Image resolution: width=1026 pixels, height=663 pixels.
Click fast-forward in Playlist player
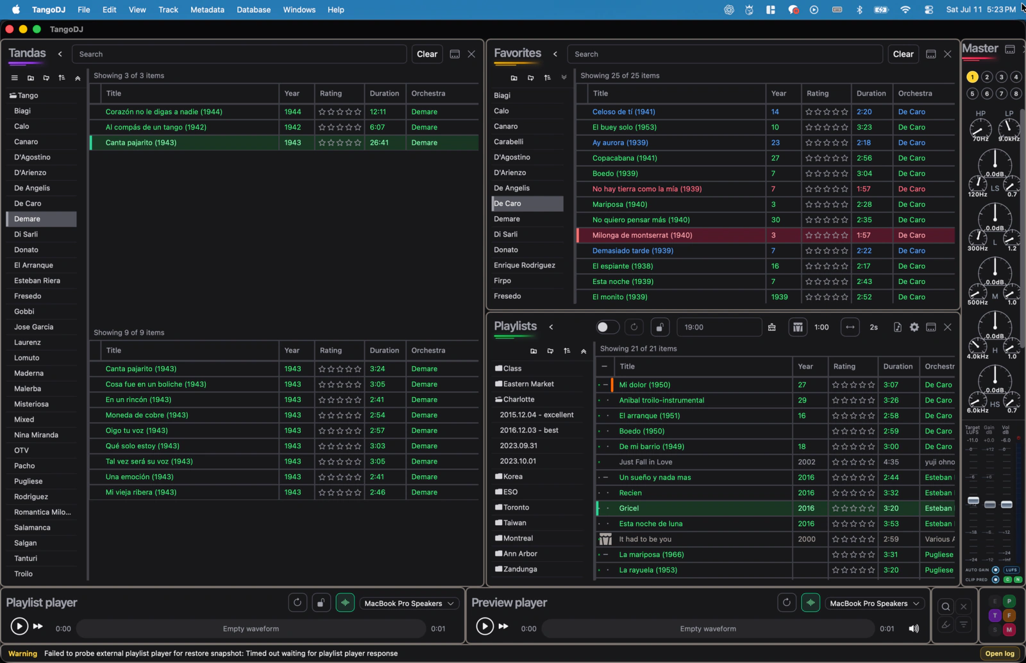coord(38,626)
